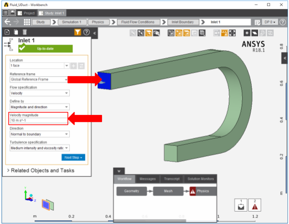Click the Inlet Boundary breadcrumb
289x224 pixels.
tap(183, 22)
